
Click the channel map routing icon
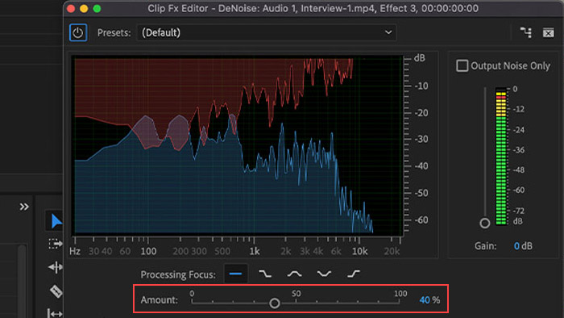point(525,33)
